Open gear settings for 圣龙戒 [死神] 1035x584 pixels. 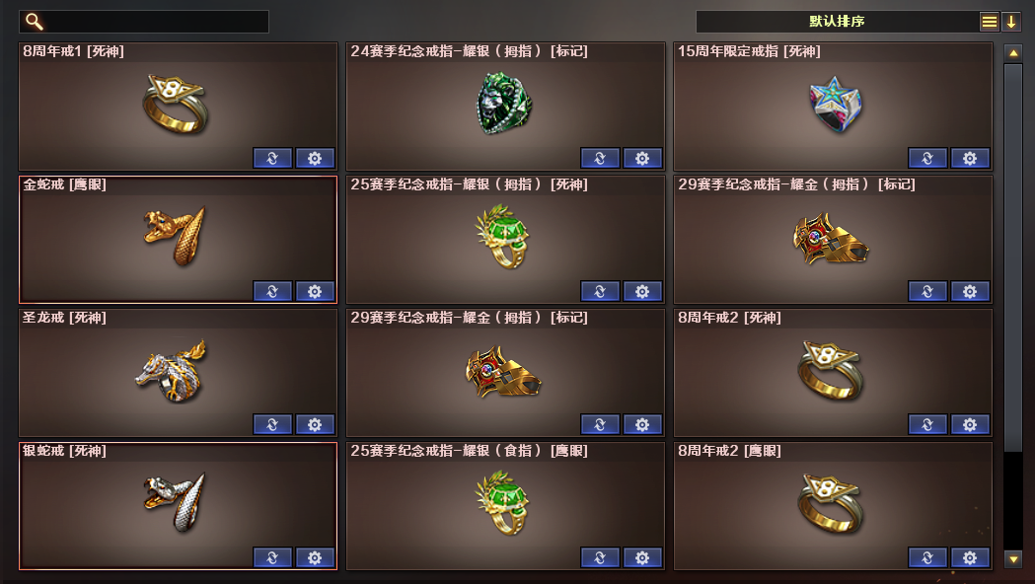coord(315,425)
